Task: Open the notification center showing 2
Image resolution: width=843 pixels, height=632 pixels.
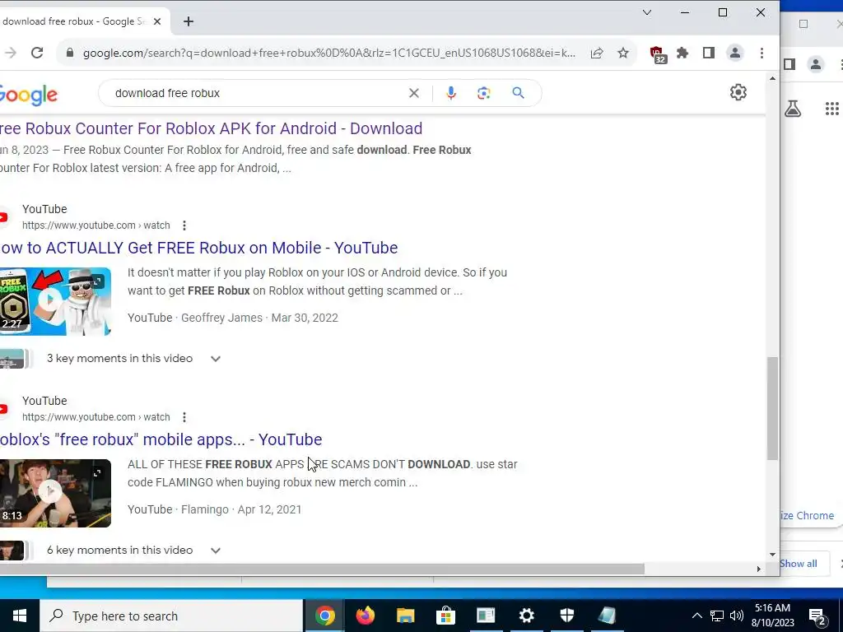Action: tap(817, 617)
